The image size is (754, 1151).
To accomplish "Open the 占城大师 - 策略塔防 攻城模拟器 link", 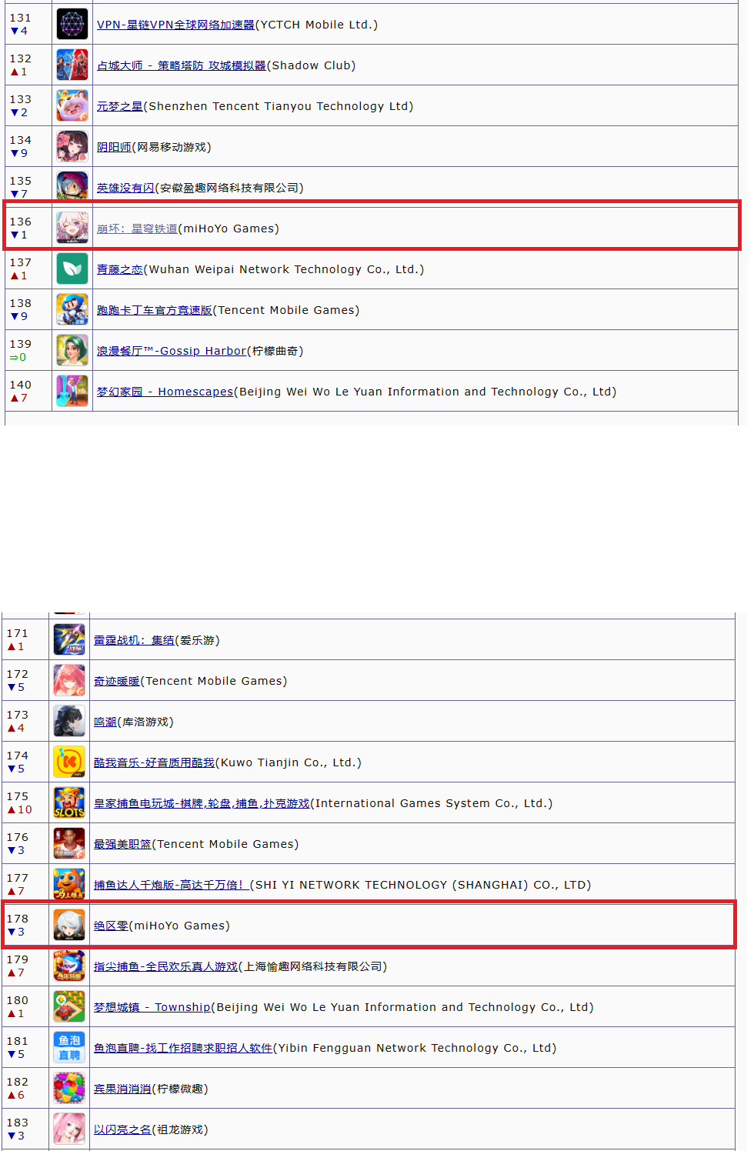I will (182, 65).
